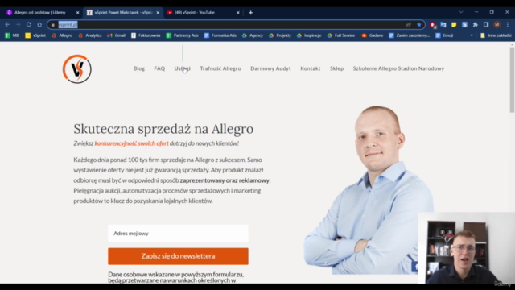Open the Gmail bookmark

[x=116, y=35]
